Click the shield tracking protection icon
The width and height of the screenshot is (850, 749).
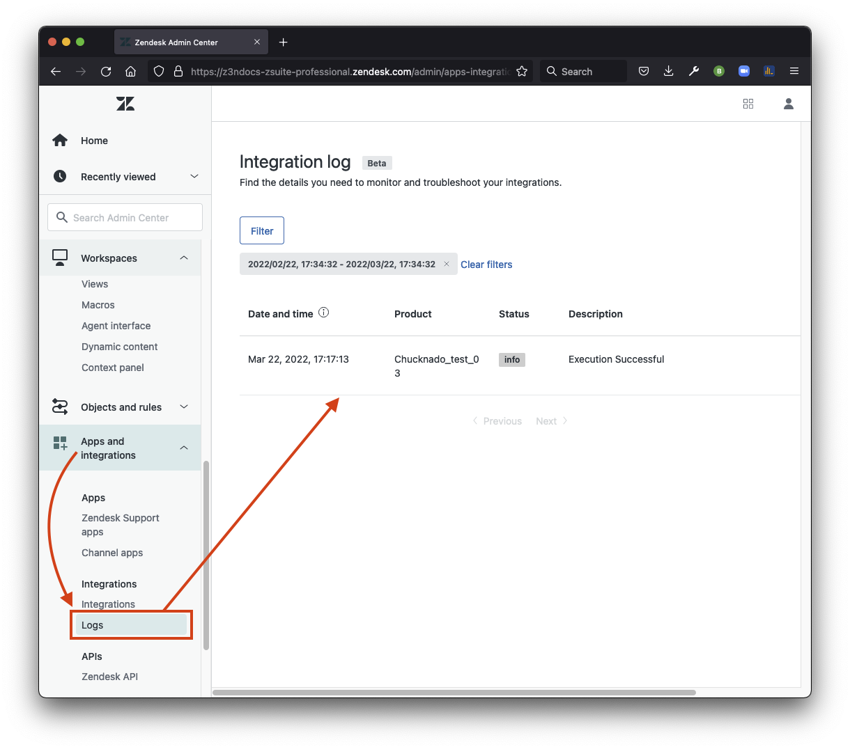[x=159, y=71]
